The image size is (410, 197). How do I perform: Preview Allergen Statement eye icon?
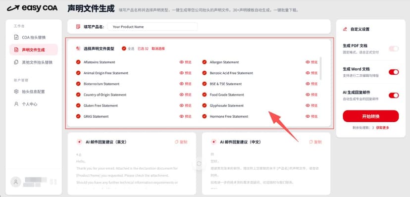[308, 62]
